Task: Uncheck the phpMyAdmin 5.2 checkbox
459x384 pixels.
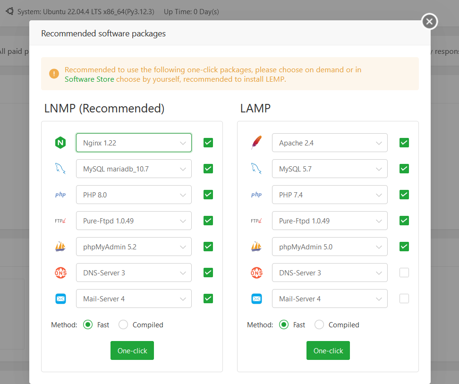Action: point(208,247)
